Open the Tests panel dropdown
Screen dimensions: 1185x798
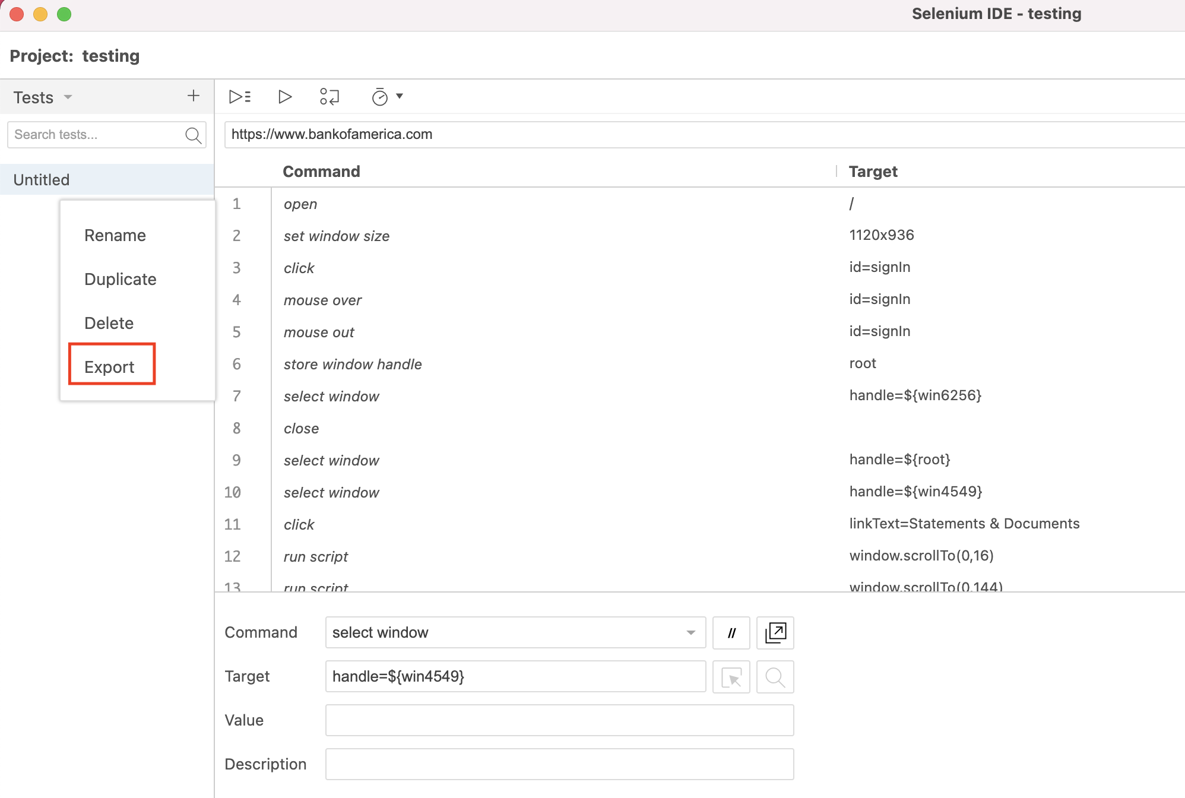click(67, 97)
